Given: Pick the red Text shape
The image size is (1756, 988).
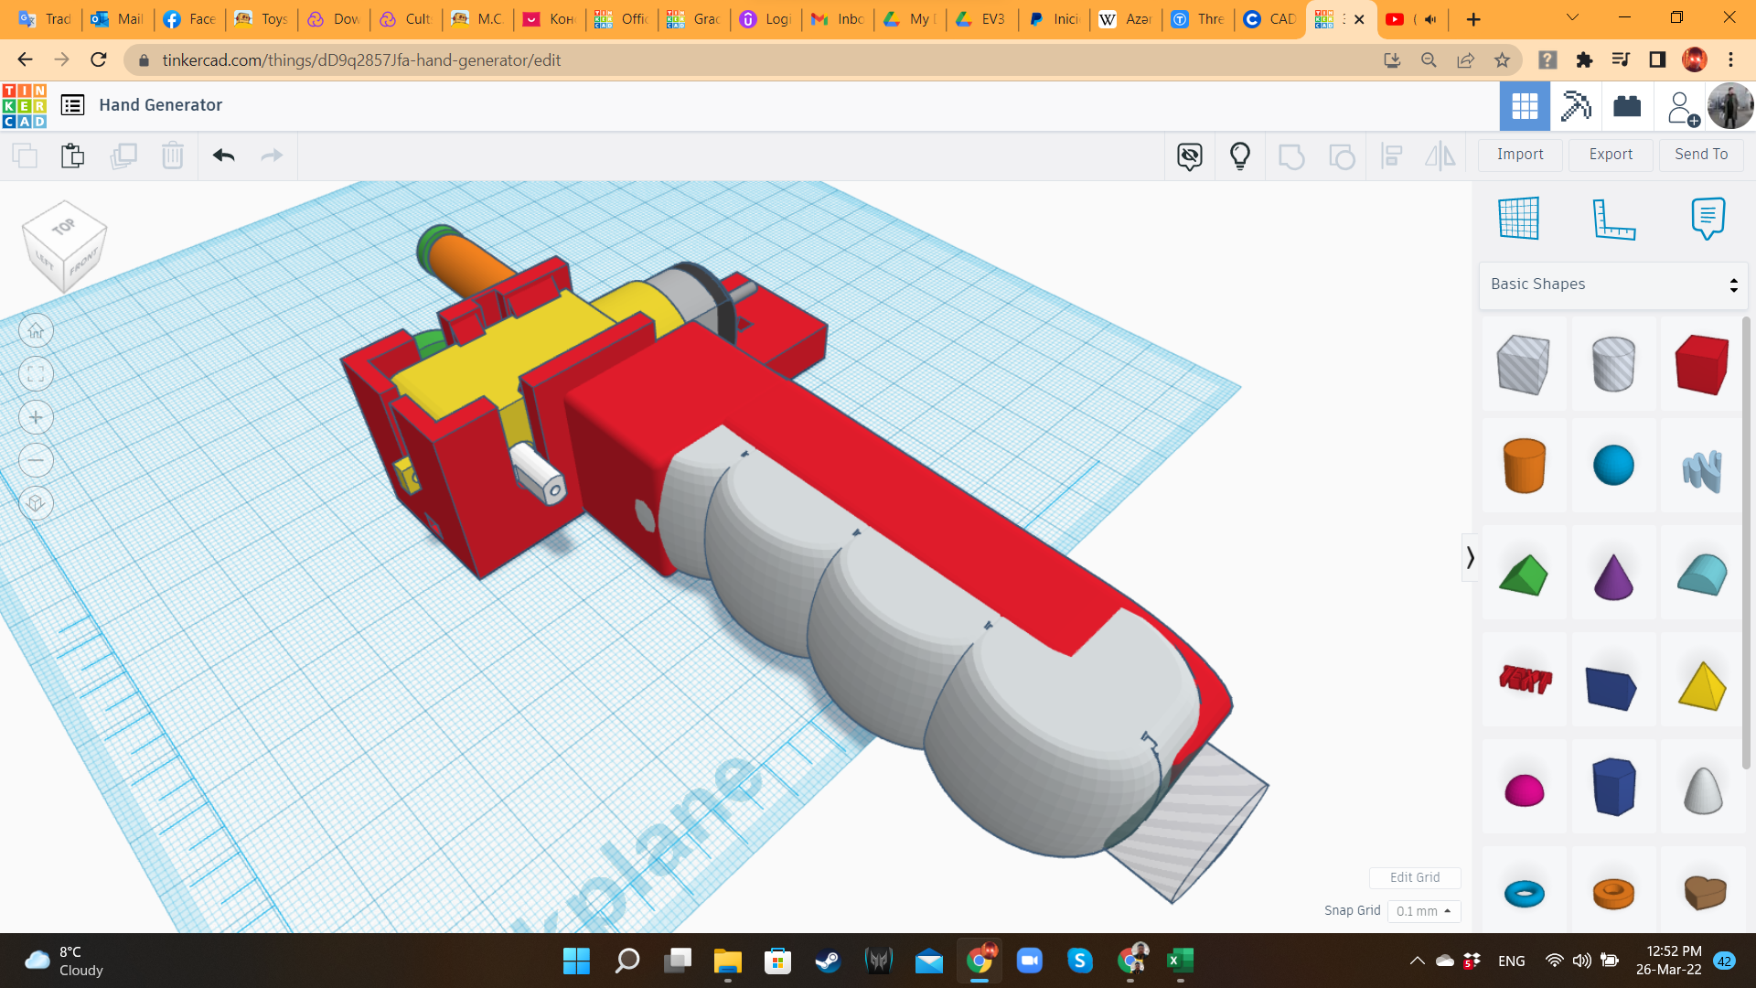Looking at the screenshot, I should point(1524,680).
